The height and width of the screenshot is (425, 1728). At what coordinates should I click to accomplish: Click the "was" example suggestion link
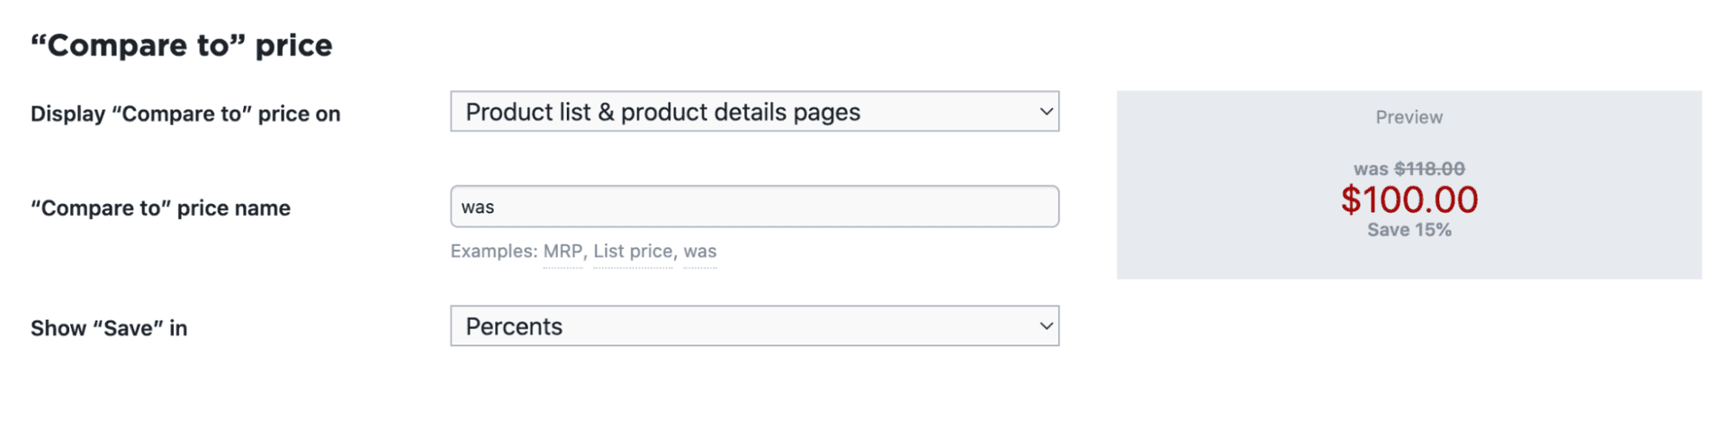click(x=699, y=252)
